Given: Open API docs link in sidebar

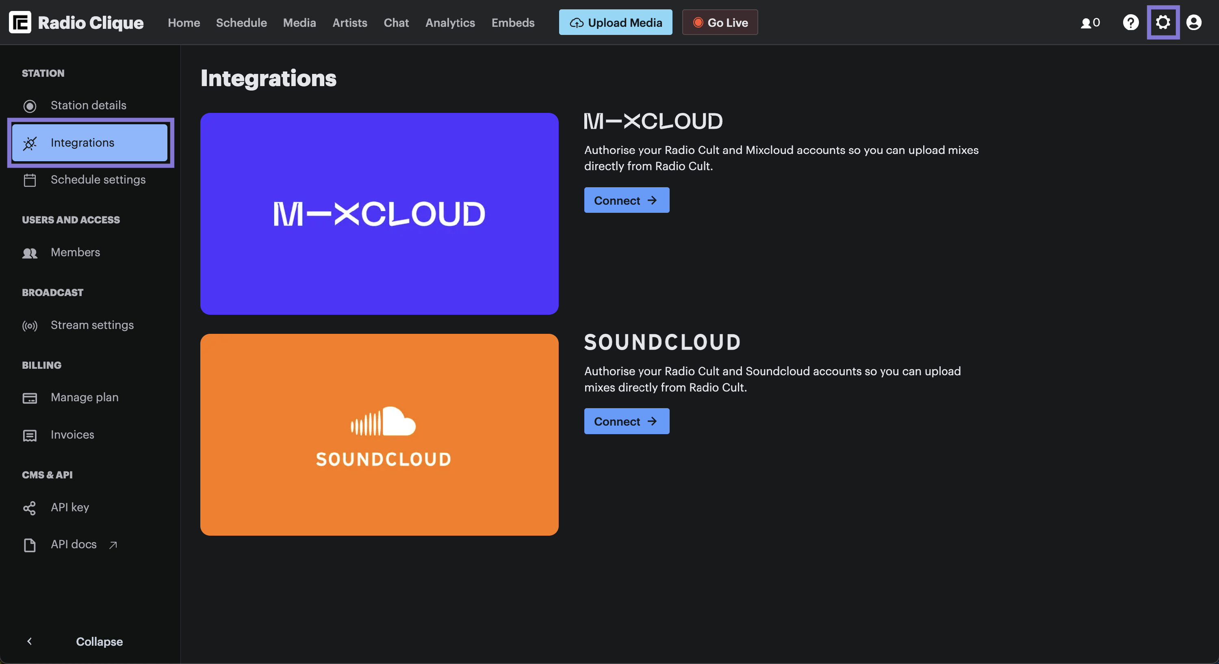Looking at the screenshot, I should tap(89, 544).
